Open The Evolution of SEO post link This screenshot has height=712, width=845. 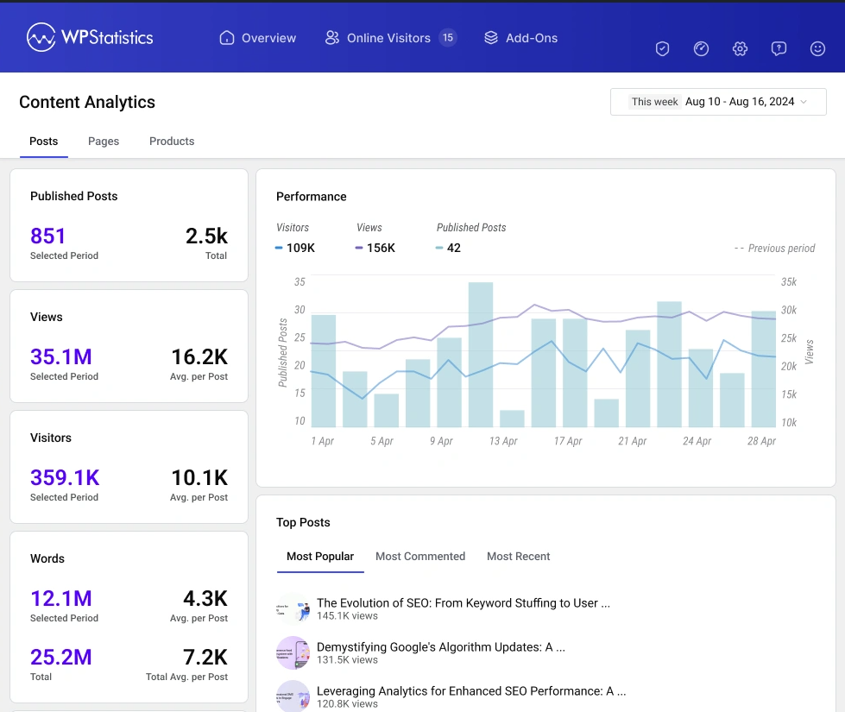463,603
